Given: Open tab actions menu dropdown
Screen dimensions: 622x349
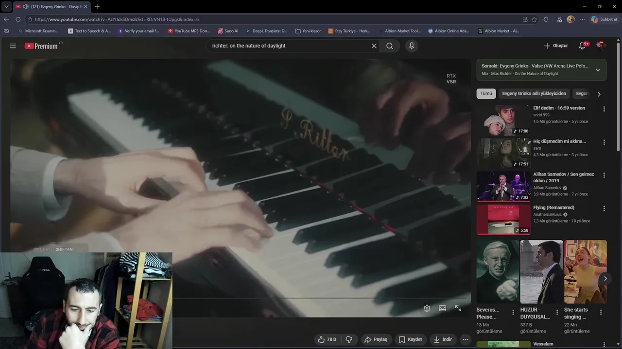Looking at the screenshot, I should pyautogui.click(x=6, y=7).
